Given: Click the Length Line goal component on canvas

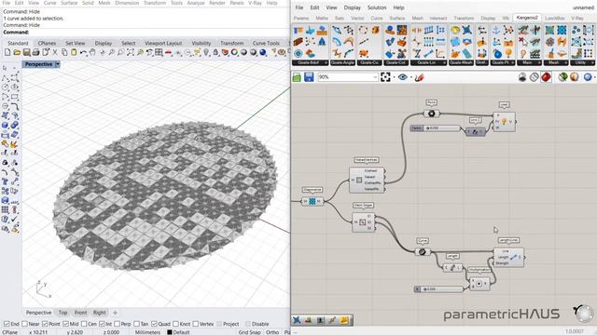Looking at the screenshot, I should click(x=508, y=258).
